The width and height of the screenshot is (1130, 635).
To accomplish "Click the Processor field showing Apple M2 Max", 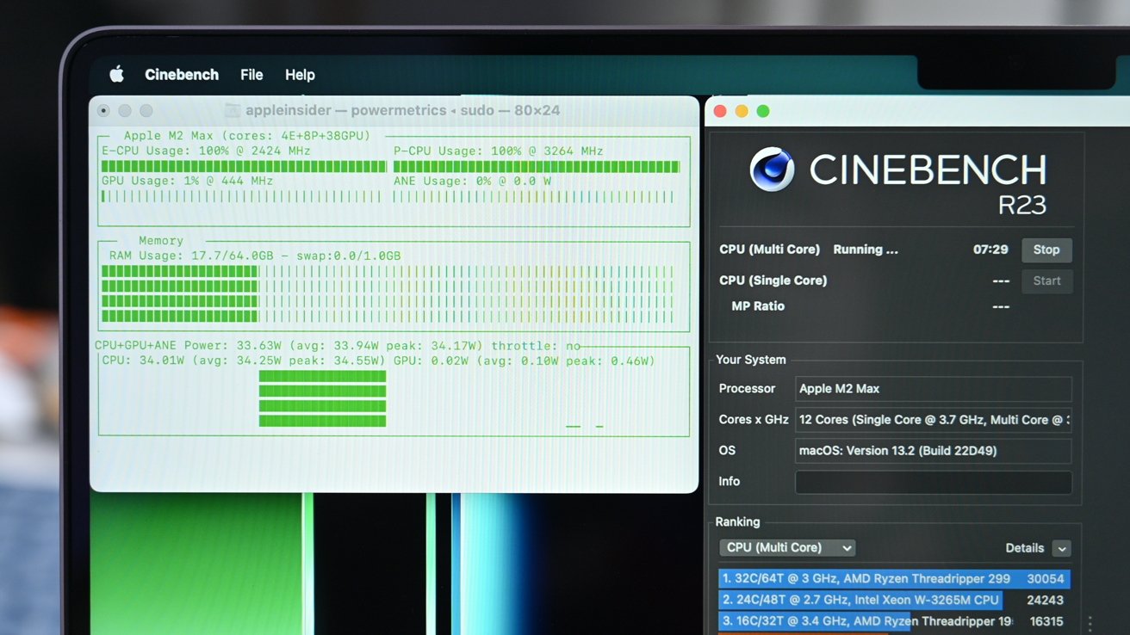I will coord(934,389).
